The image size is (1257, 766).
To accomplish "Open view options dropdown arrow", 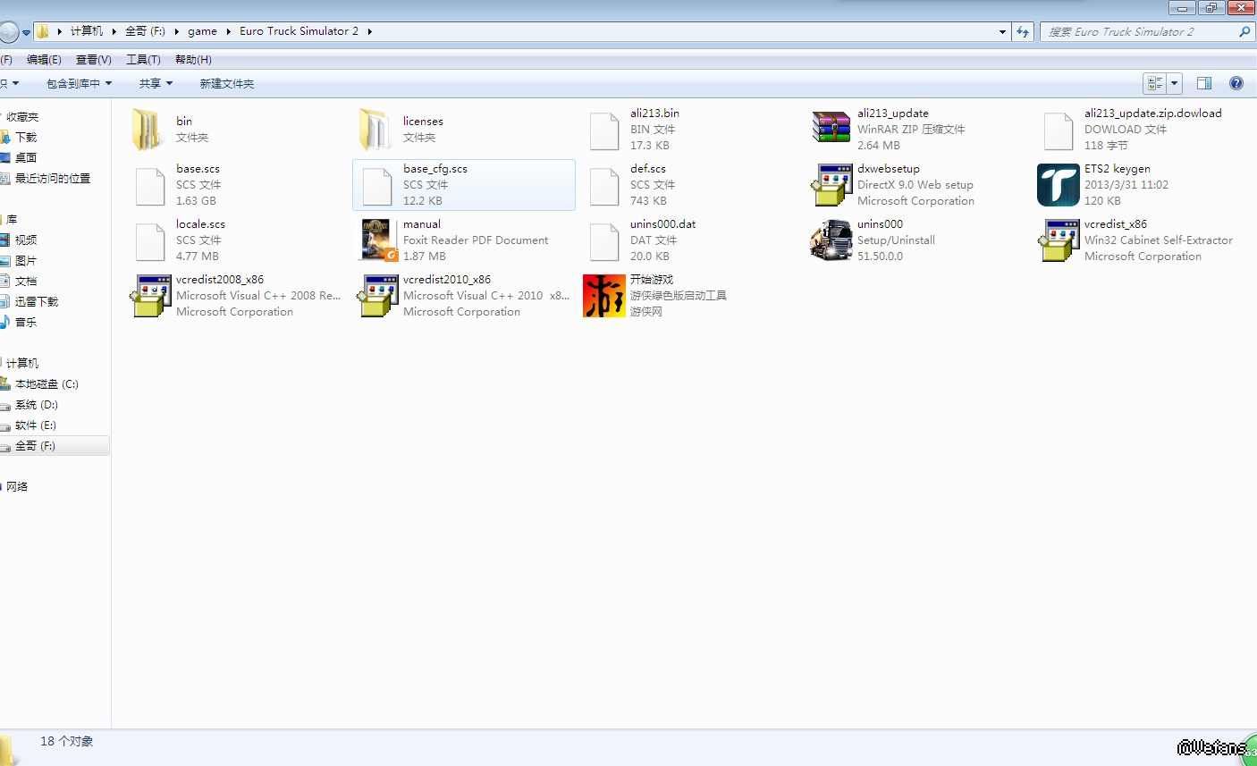I will tap(1175, 83).
